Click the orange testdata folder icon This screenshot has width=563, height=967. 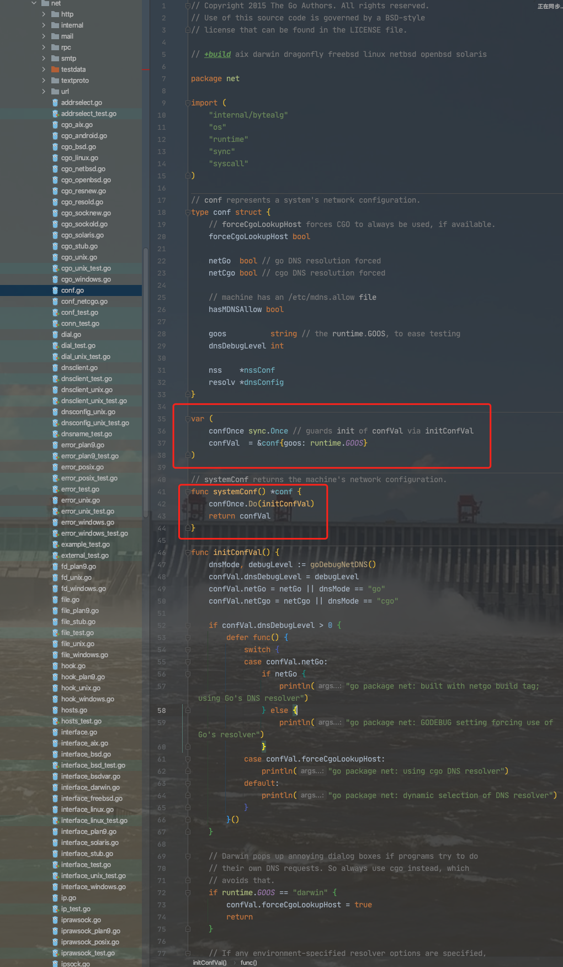click(55, 70)
